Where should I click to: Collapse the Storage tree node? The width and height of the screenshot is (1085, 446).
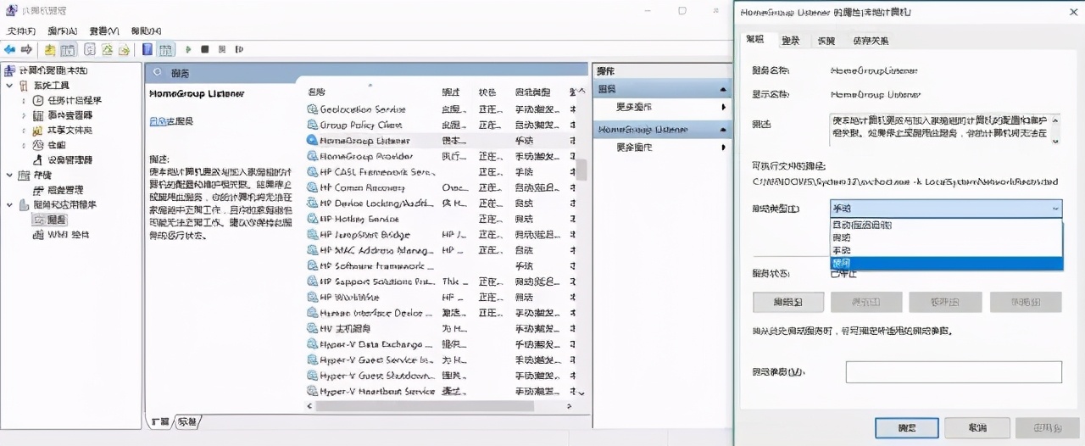click(10, 176)
